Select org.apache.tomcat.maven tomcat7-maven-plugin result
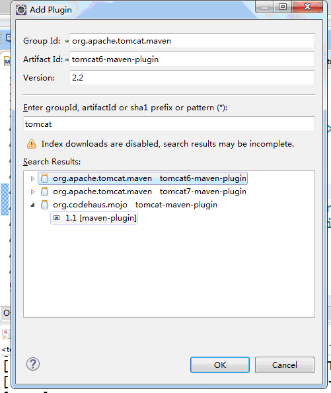Screen dimensions: 331x393 pyautogui.click(x=149, y=192)
